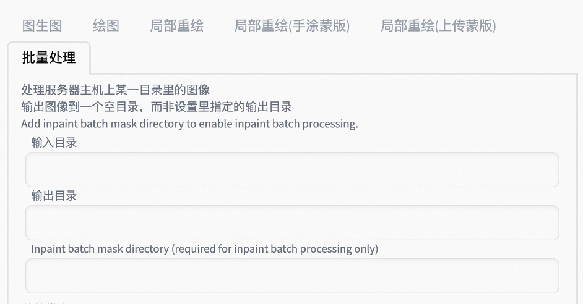
Task: Open the 局部重绘(上传蒙版) tab
Action: (x=438, y=26)
